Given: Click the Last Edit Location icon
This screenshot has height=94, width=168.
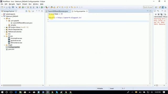Looking at the screenshot, I should click(x=72, y=7).
